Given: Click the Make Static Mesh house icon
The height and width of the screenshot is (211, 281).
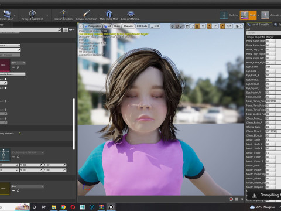Looking at the screenshot, I should 109,13.
